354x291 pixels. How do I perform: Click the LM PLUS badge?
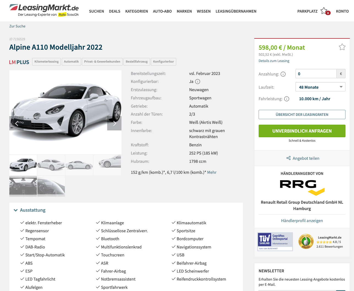click(19, 62)
